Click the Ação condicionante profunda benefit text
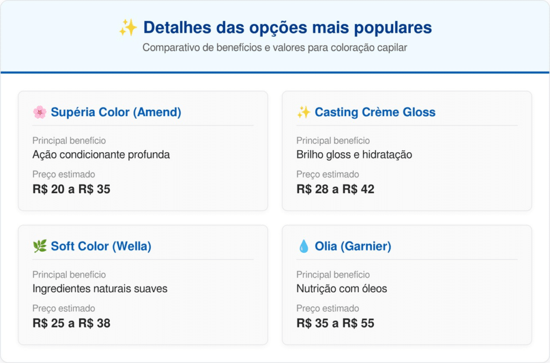The height and width of the screenshot is (363, 550). (x=101, y=155)
